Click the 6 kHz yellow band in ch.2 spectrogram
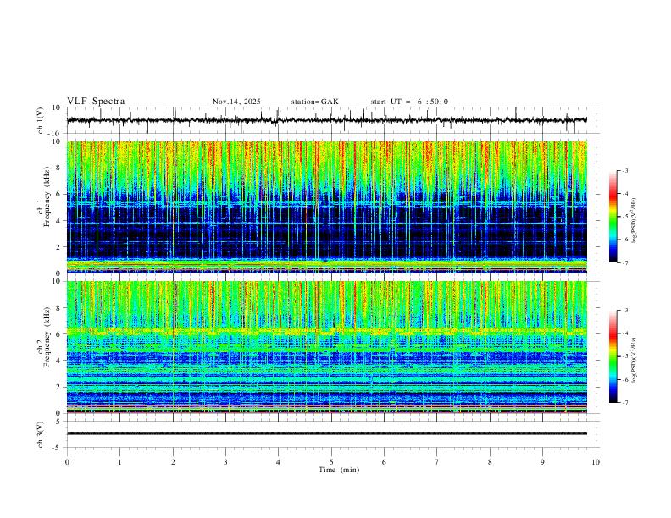Viewport: 671px width, 518px height. tap(326, 331)
